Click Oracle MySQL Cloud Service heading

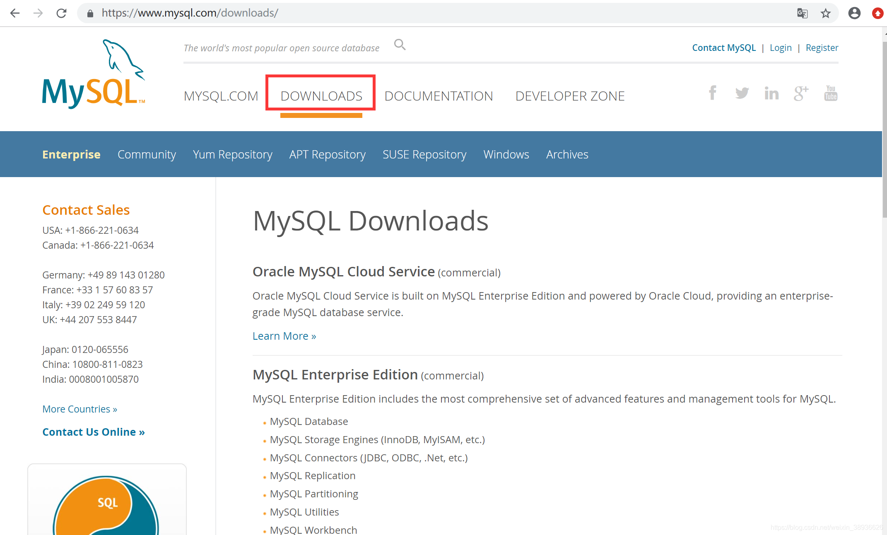pyautogui.click(x=344, y=272)
